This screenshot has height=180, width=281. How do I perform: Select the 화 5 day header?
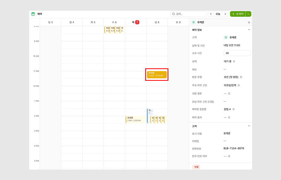pyautogui.click(x=93, y=22)
